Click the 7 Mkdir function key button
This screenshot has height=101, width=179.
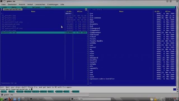point(50,91)
